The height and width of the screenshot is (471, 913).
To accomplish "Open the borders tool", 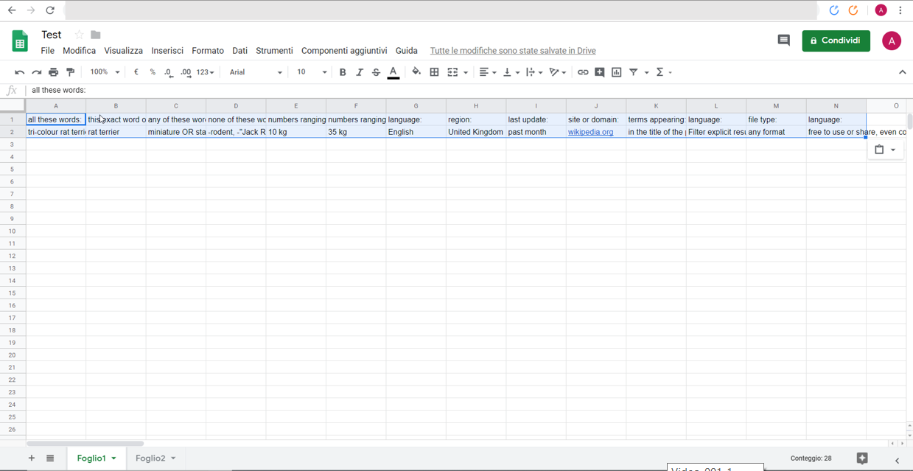I will click(433, 71).
